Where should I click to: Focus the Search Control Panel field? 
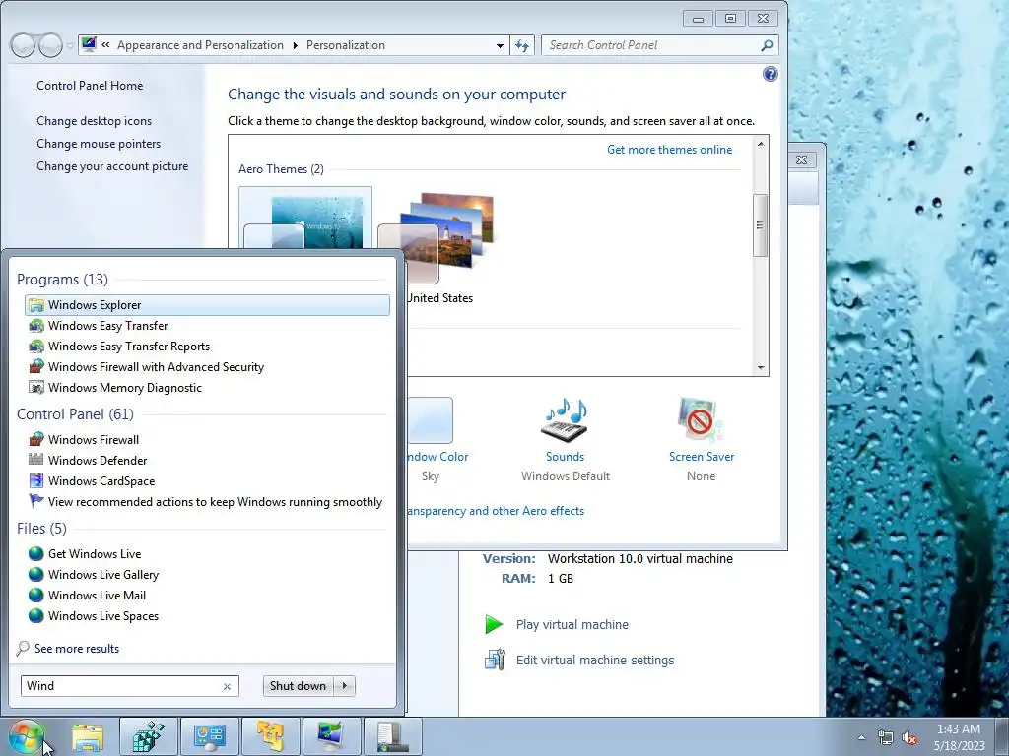tap(650, 45)
